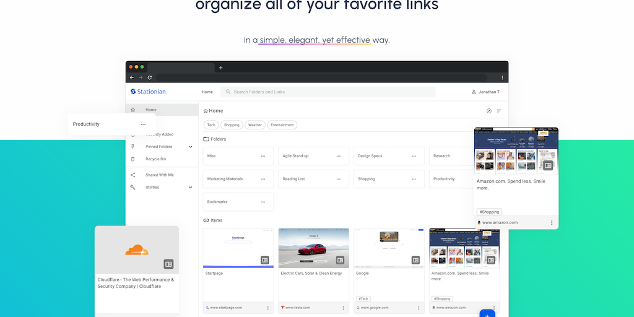The image size is (634, 317).
Task: Click the blue add plus button
Action: tap(487, 315)
